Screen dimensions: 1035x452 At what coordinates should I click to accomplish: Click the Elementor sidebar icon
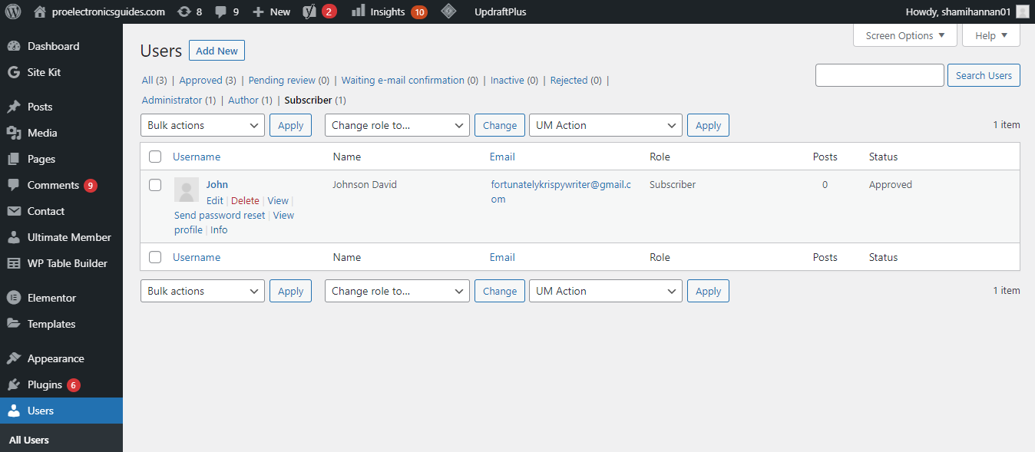coord(14,298)
